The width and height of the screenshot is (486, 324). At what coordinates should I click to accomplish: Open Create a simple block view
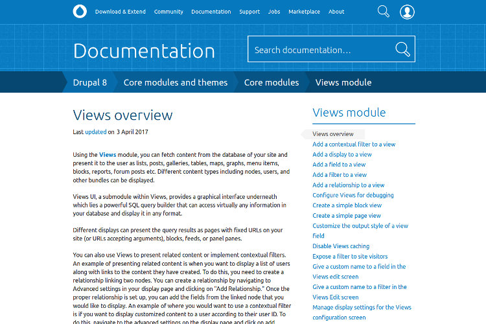[x=347, y=205]
